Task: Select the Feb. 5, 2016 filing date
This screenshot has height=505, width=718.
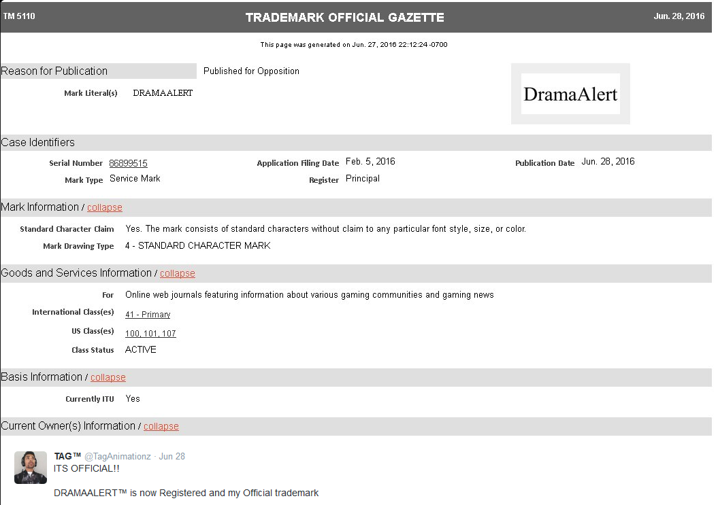Action: coord(370,162)
